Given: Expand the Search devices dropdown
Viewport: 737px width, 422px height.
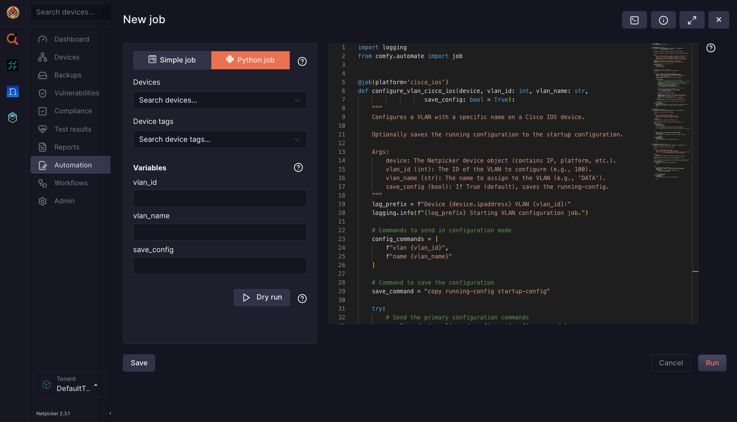Looking at the screenshot, I should 220,100.
